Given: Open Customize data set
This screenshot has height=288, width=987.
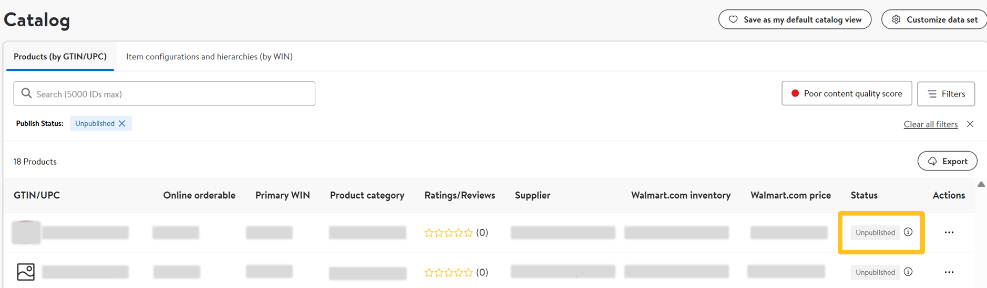Looking at the screenshot, I should (935, 19).
